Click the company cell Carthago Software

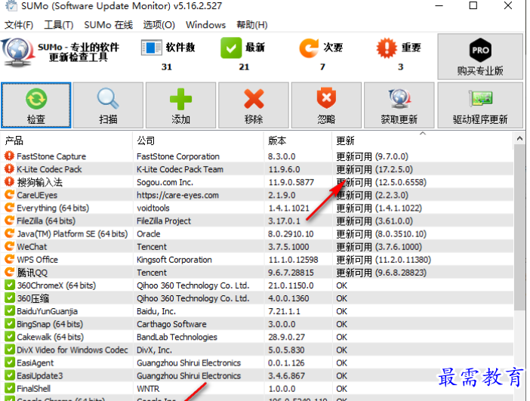[171, 324]
